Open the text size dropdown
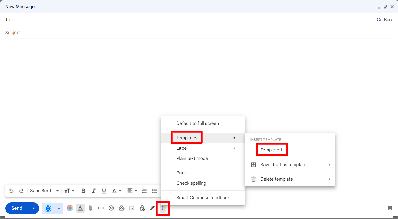Image resolution: width=398 pixels, height=219 pixels. [69, 191]
